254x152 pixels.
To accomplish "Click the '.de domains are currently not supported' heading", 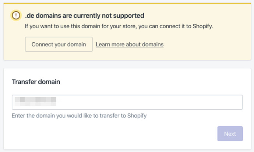I will click(x=84, y=16).
